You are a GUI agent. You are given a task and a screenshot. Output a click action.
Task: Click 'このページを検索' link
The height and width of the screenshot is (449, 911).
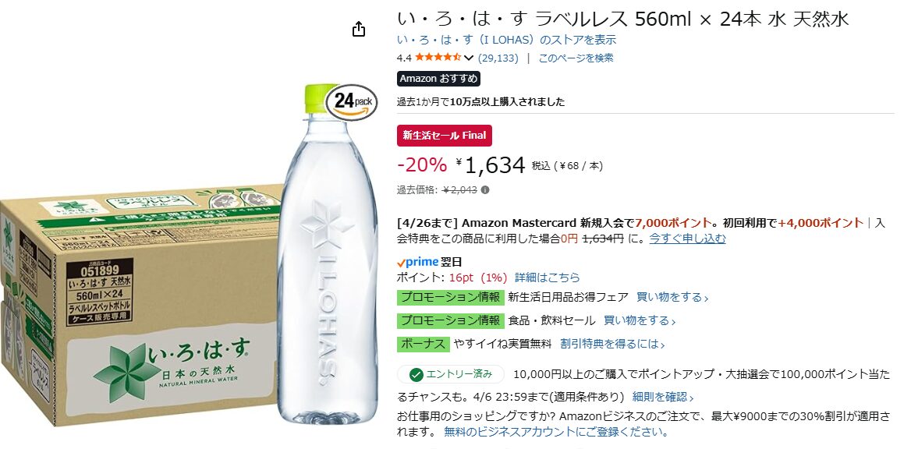click(576, 58)
